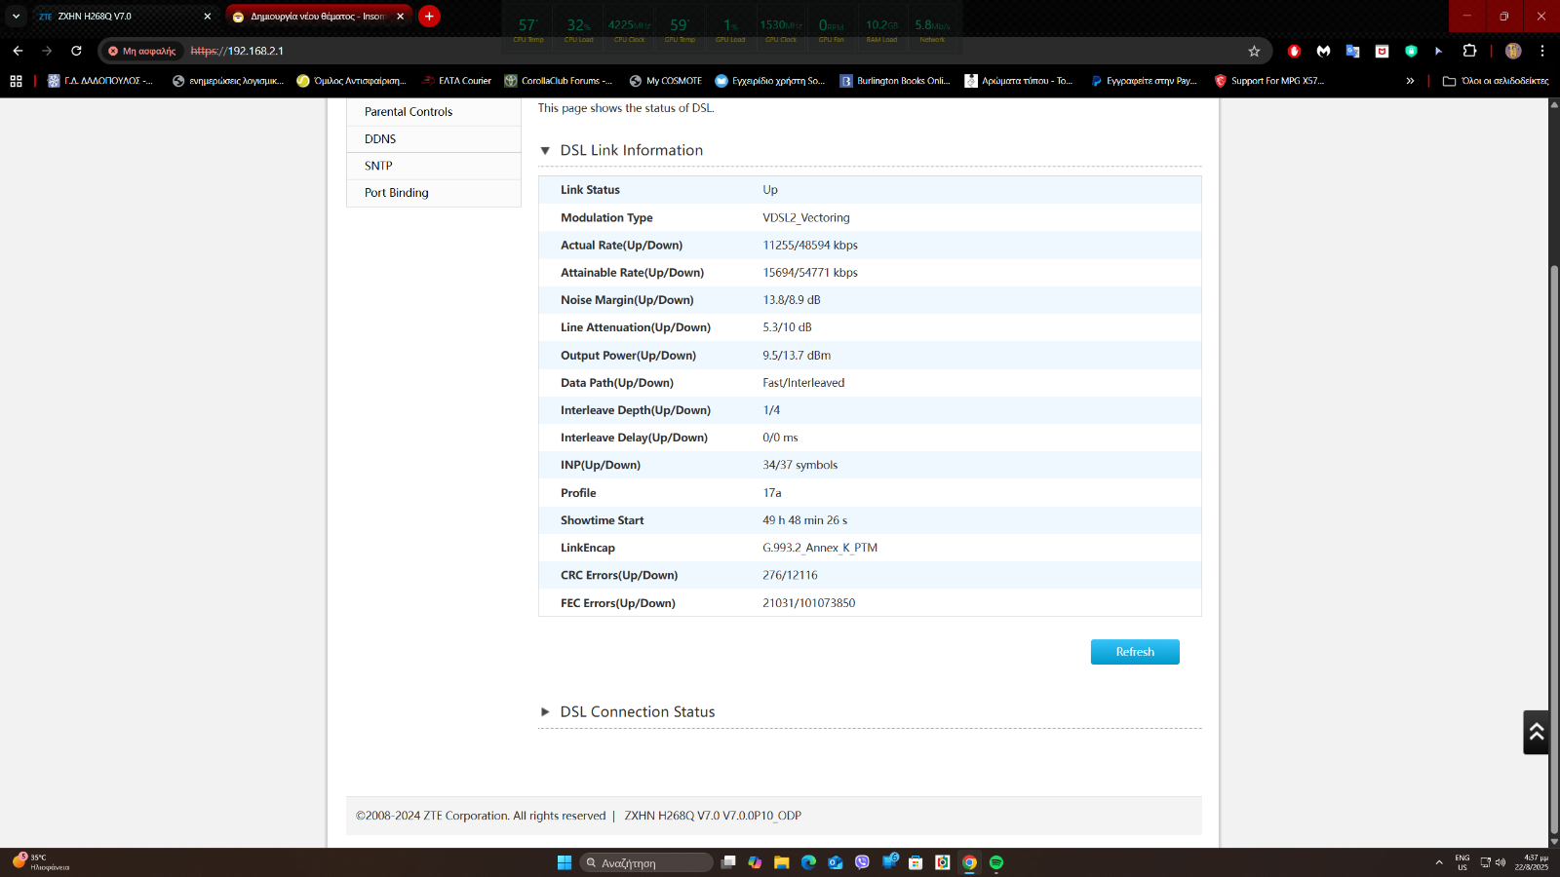Screen dimensions: 1560x877
Task: Open the Google Translate extension
Action: (x=1352, y=51)
